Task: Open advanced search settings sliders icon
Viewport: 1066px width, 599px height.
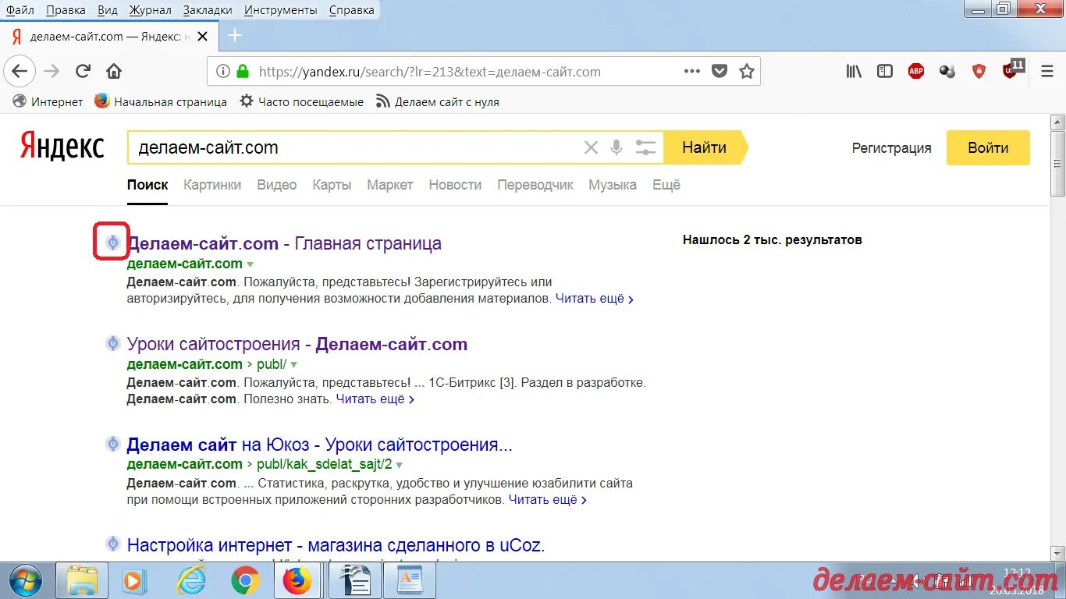Action: tap(645, 147)
